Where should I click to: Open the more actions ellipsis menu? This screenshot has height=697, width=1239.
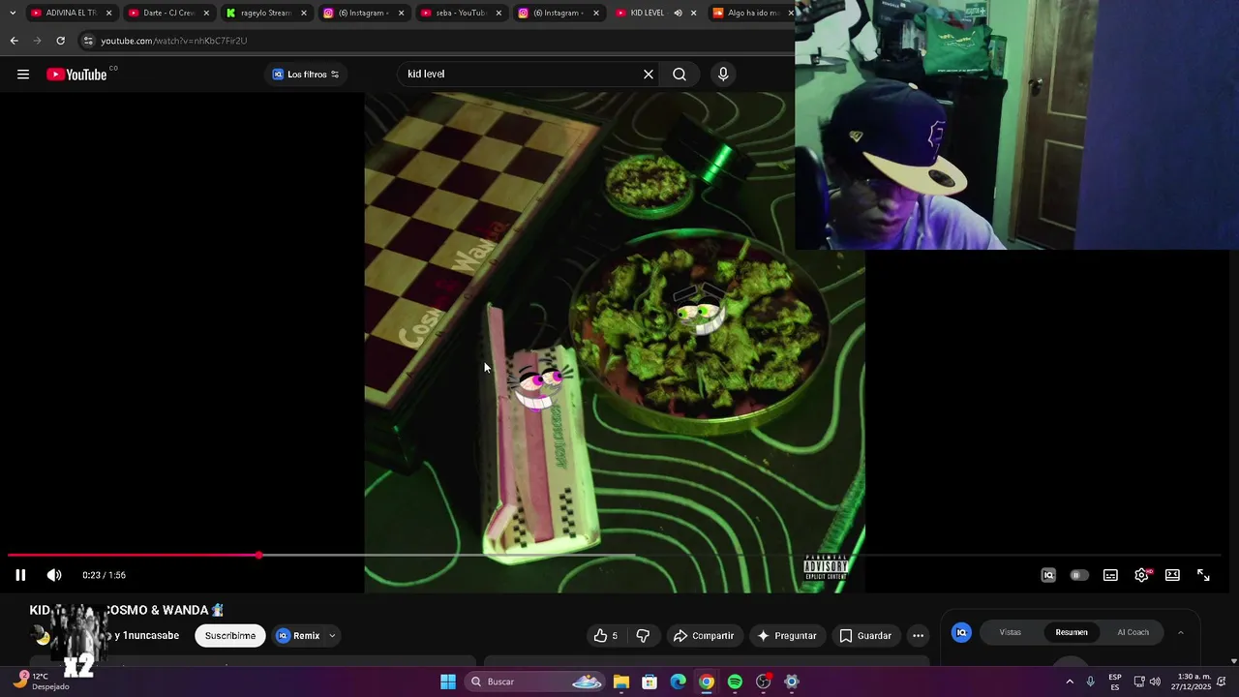(918, 636)
